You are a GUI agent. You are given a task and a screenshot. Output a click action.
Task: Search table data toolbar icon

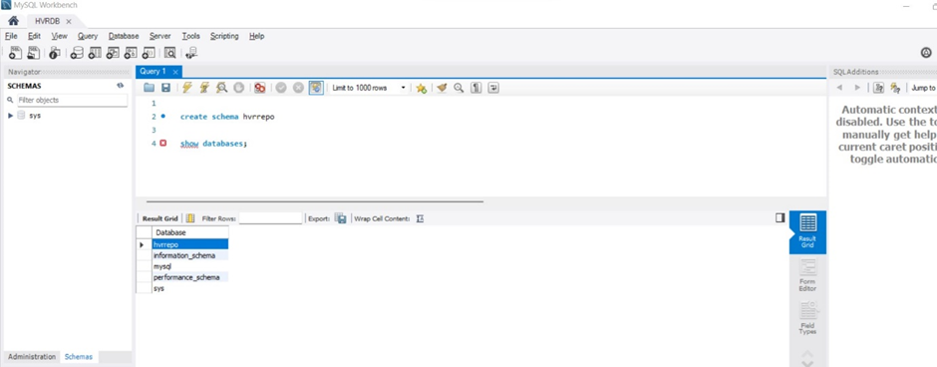point(169,53)
